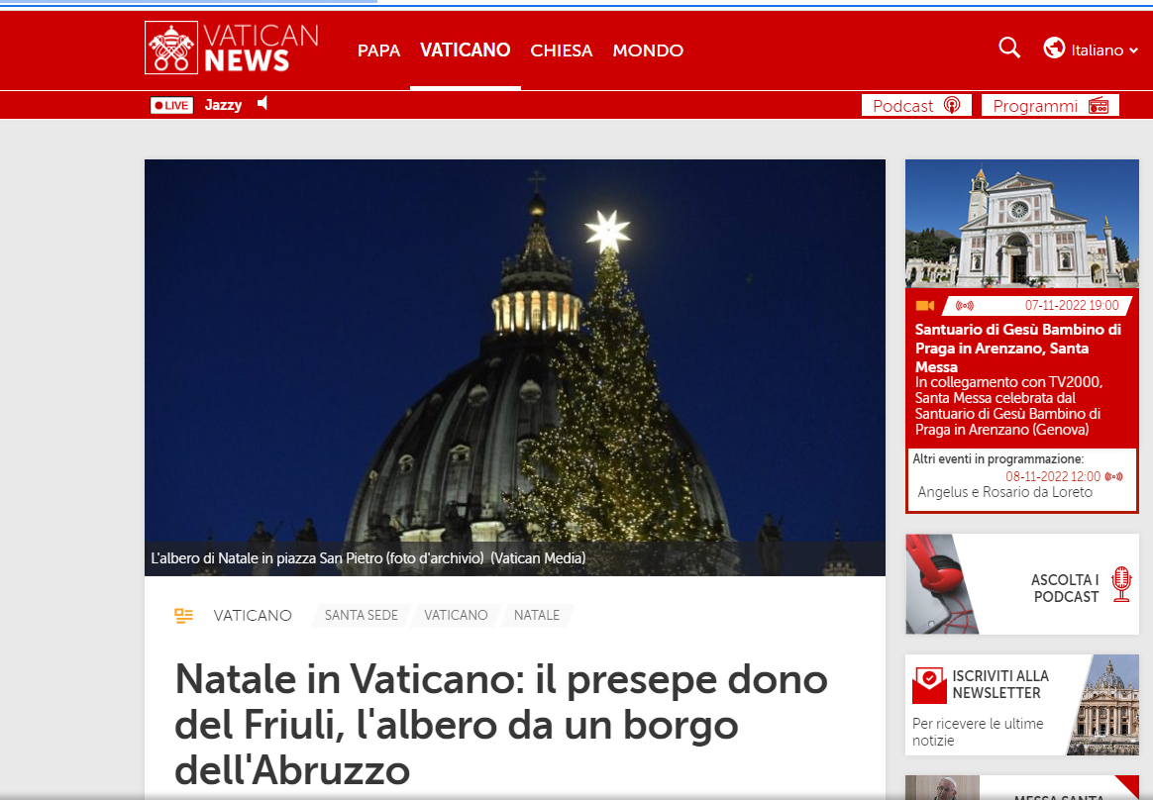1153x800 pixels.
Task: Click the NATALE tag
Action: point(537,615)
